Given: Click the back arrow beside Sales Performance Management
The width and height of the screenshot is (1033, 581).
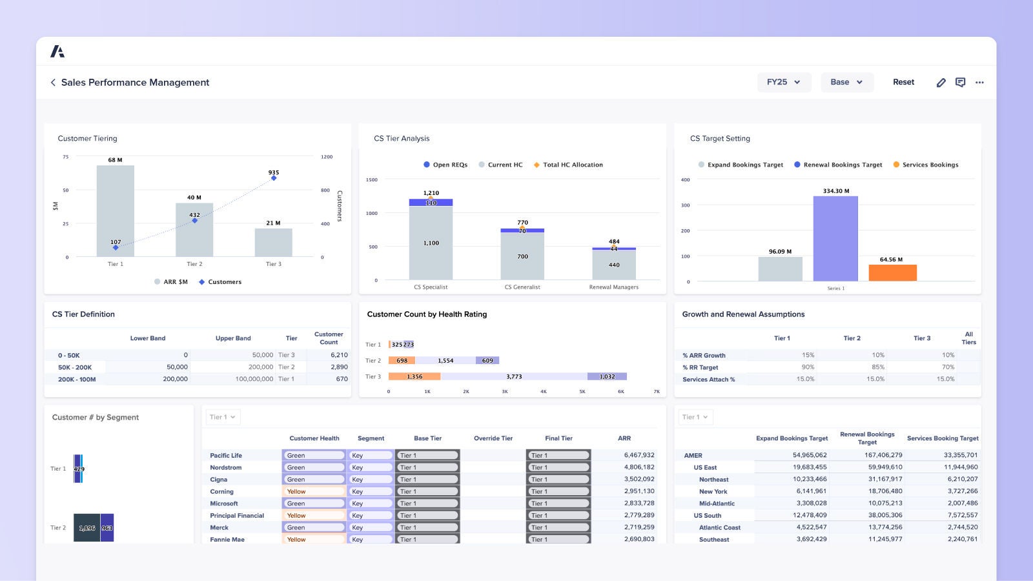Looking at the screenshot, I should [52, 83].
